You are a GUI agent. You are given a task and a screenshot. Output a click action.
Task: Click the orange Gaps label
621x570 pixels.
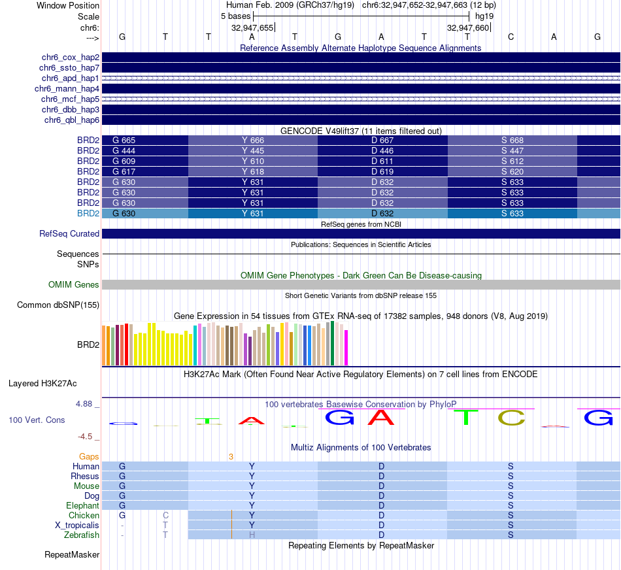(89, 457)
